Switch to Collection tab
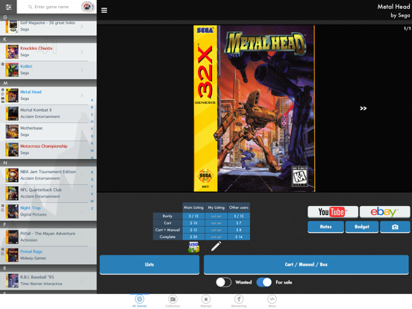Screen dimensions: 412x309 [x=172, y=301]
